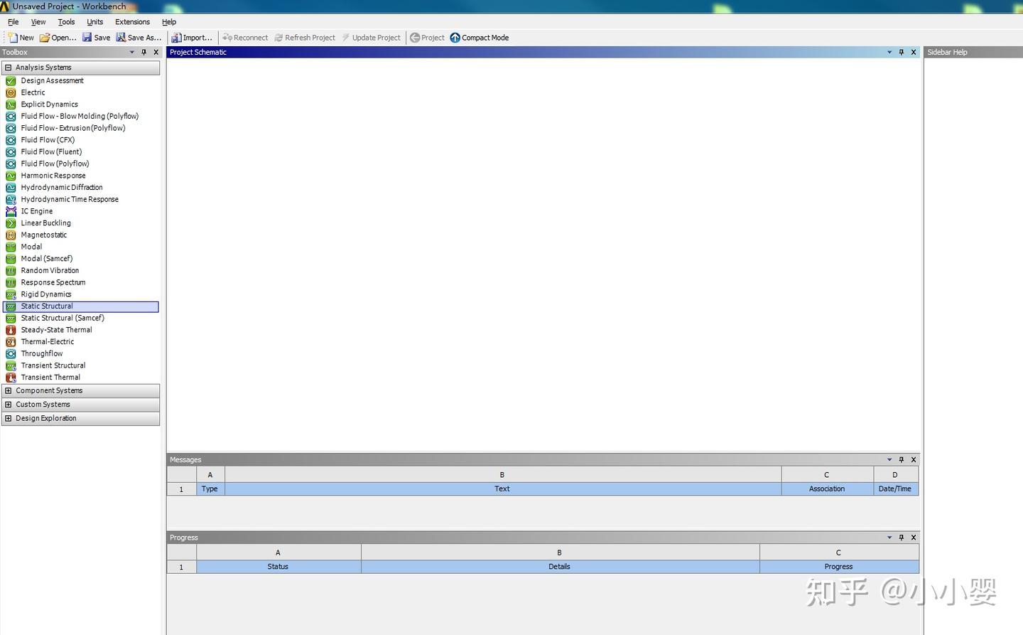This screenshot has width=1023, height=635.
Task: Click the Fluid Flow (Fluent) icon
Action: [x=11, y=152]
